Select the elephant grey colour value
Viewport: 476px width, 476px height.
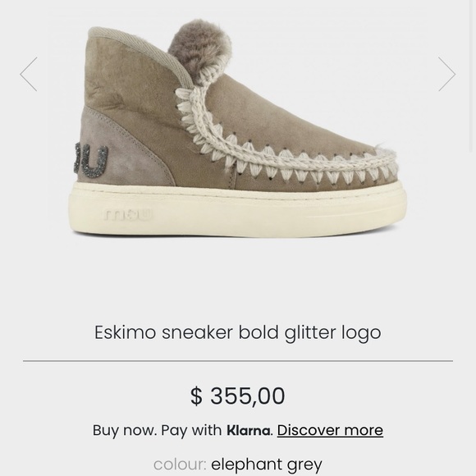tap(267, 465)
